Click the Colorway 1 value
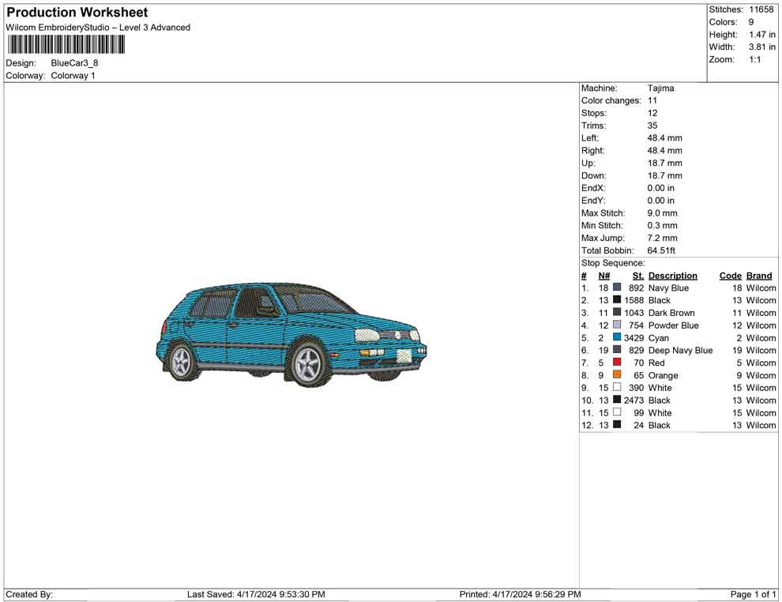This screenshot has height=602, width=782. click(x=73, y=76)
